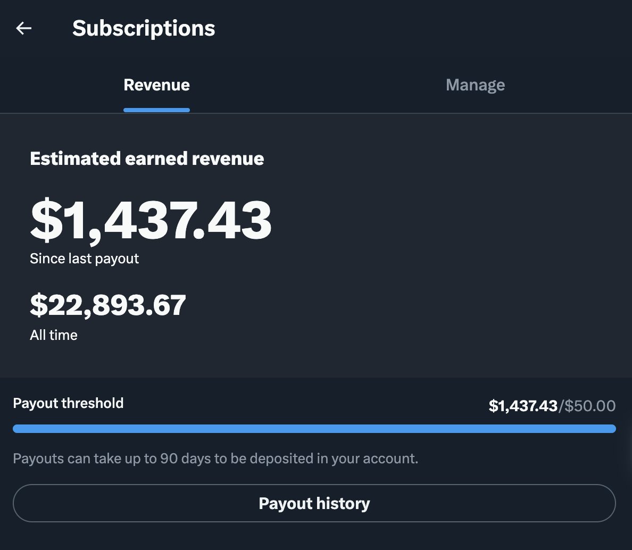The height and width of the screenshot is (550, 632).
Task: Select the $22,893.67 all time amount
Action: 108,305
